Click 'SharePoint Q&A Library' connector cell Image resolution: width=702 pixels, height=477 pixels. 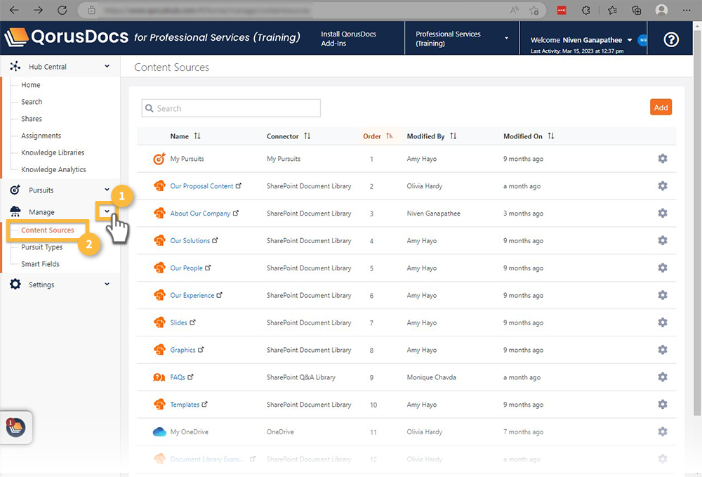pyautogui.click(x=301, y=377)
